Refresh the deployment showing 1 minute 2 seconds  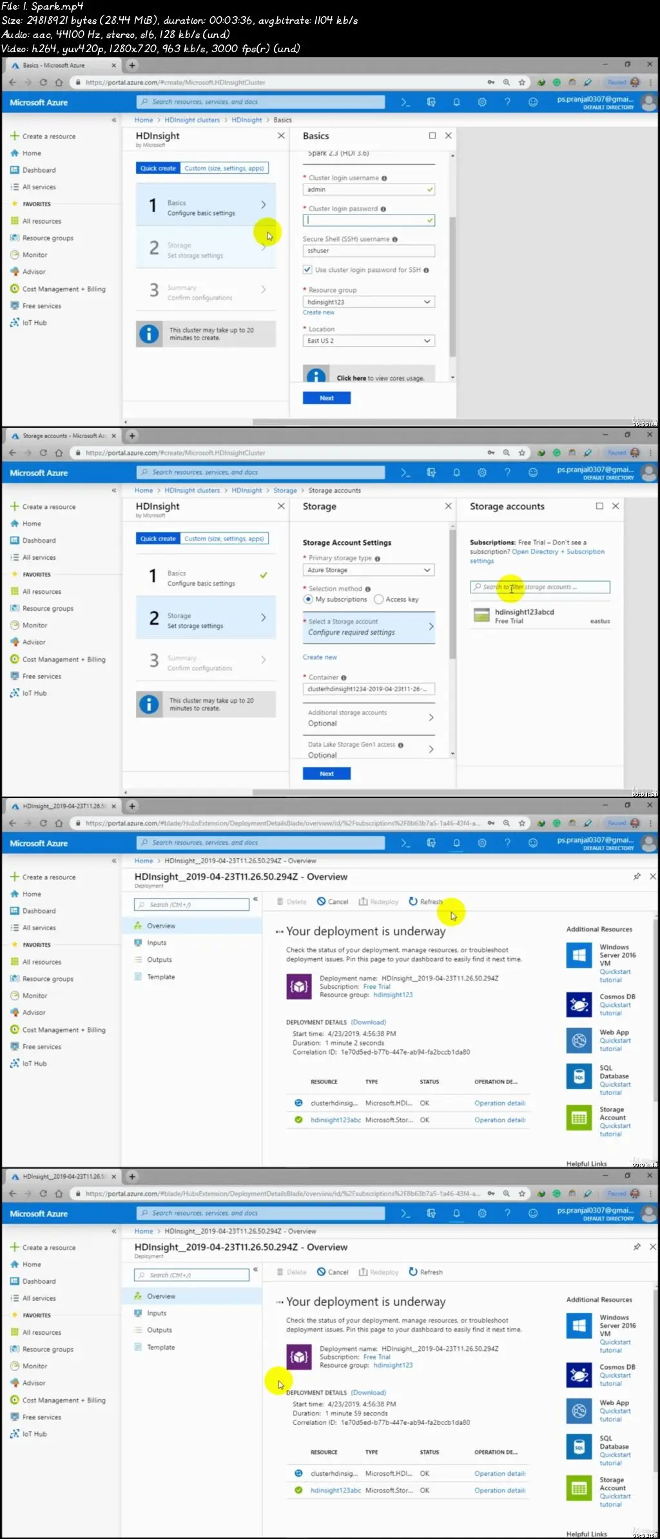click(x=426, y=902)
